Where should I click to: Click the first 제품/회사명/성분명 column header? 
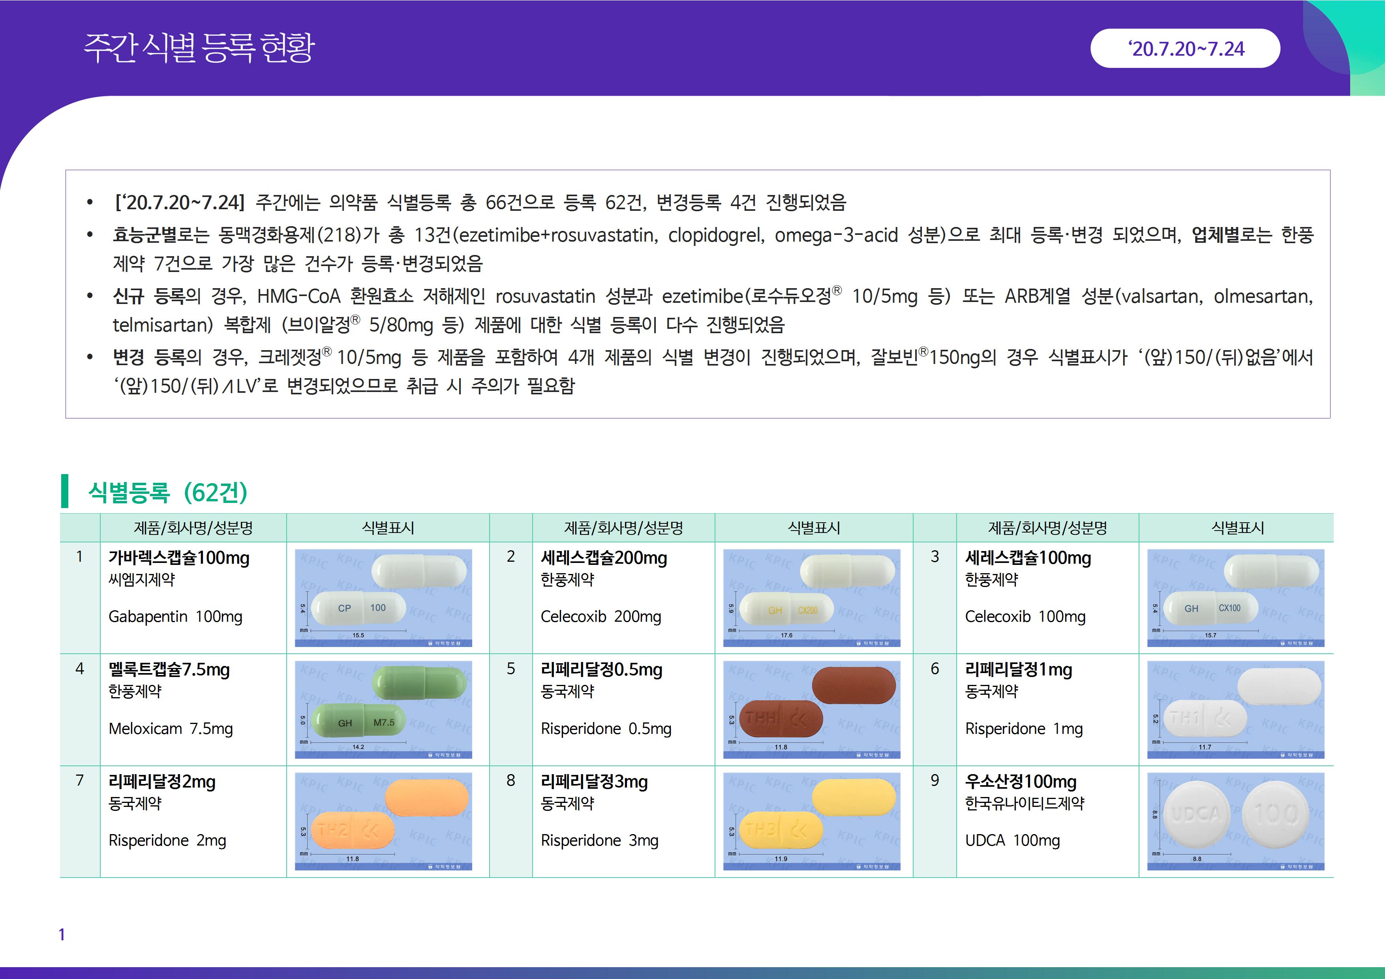[x=193, y=528]
